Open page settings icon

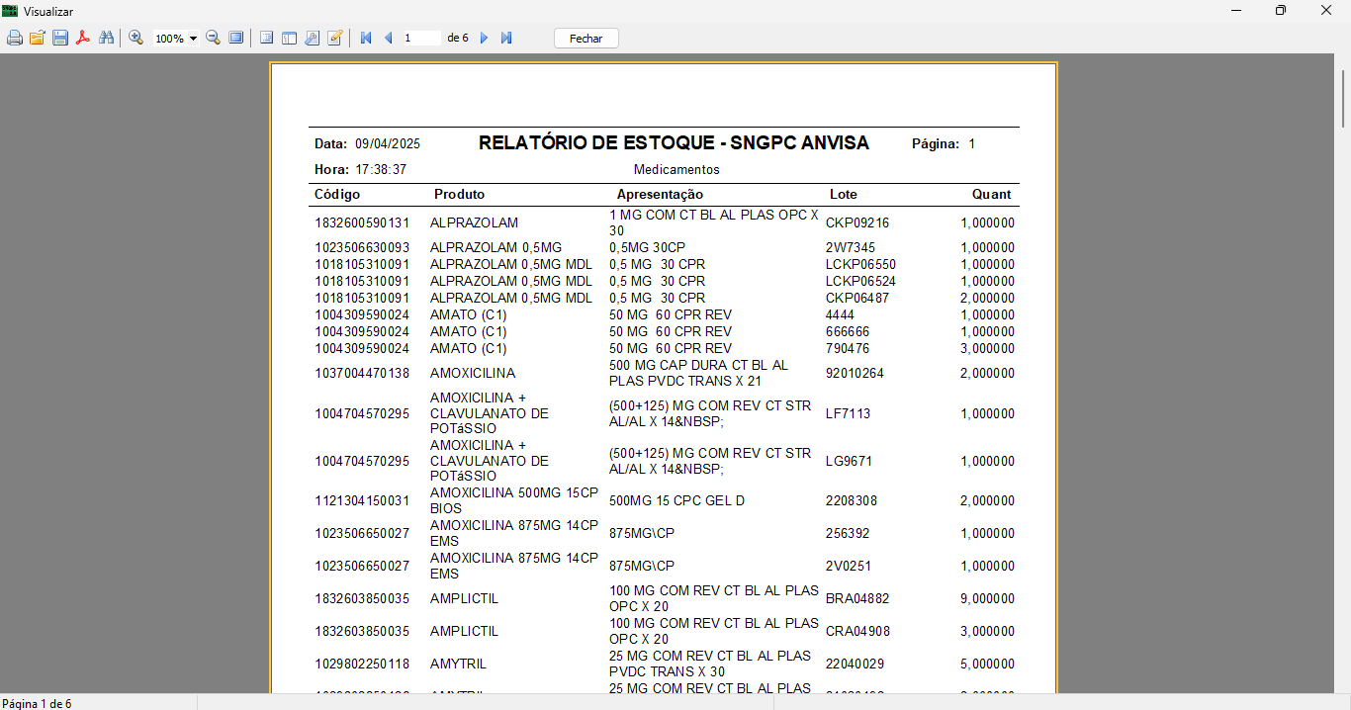click(312, 39)
